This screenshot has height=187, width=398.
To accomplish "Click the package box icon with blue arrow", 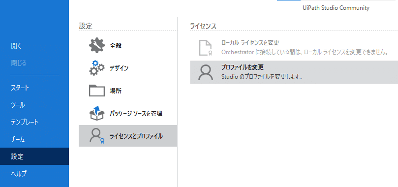I will tap(97, 113).
